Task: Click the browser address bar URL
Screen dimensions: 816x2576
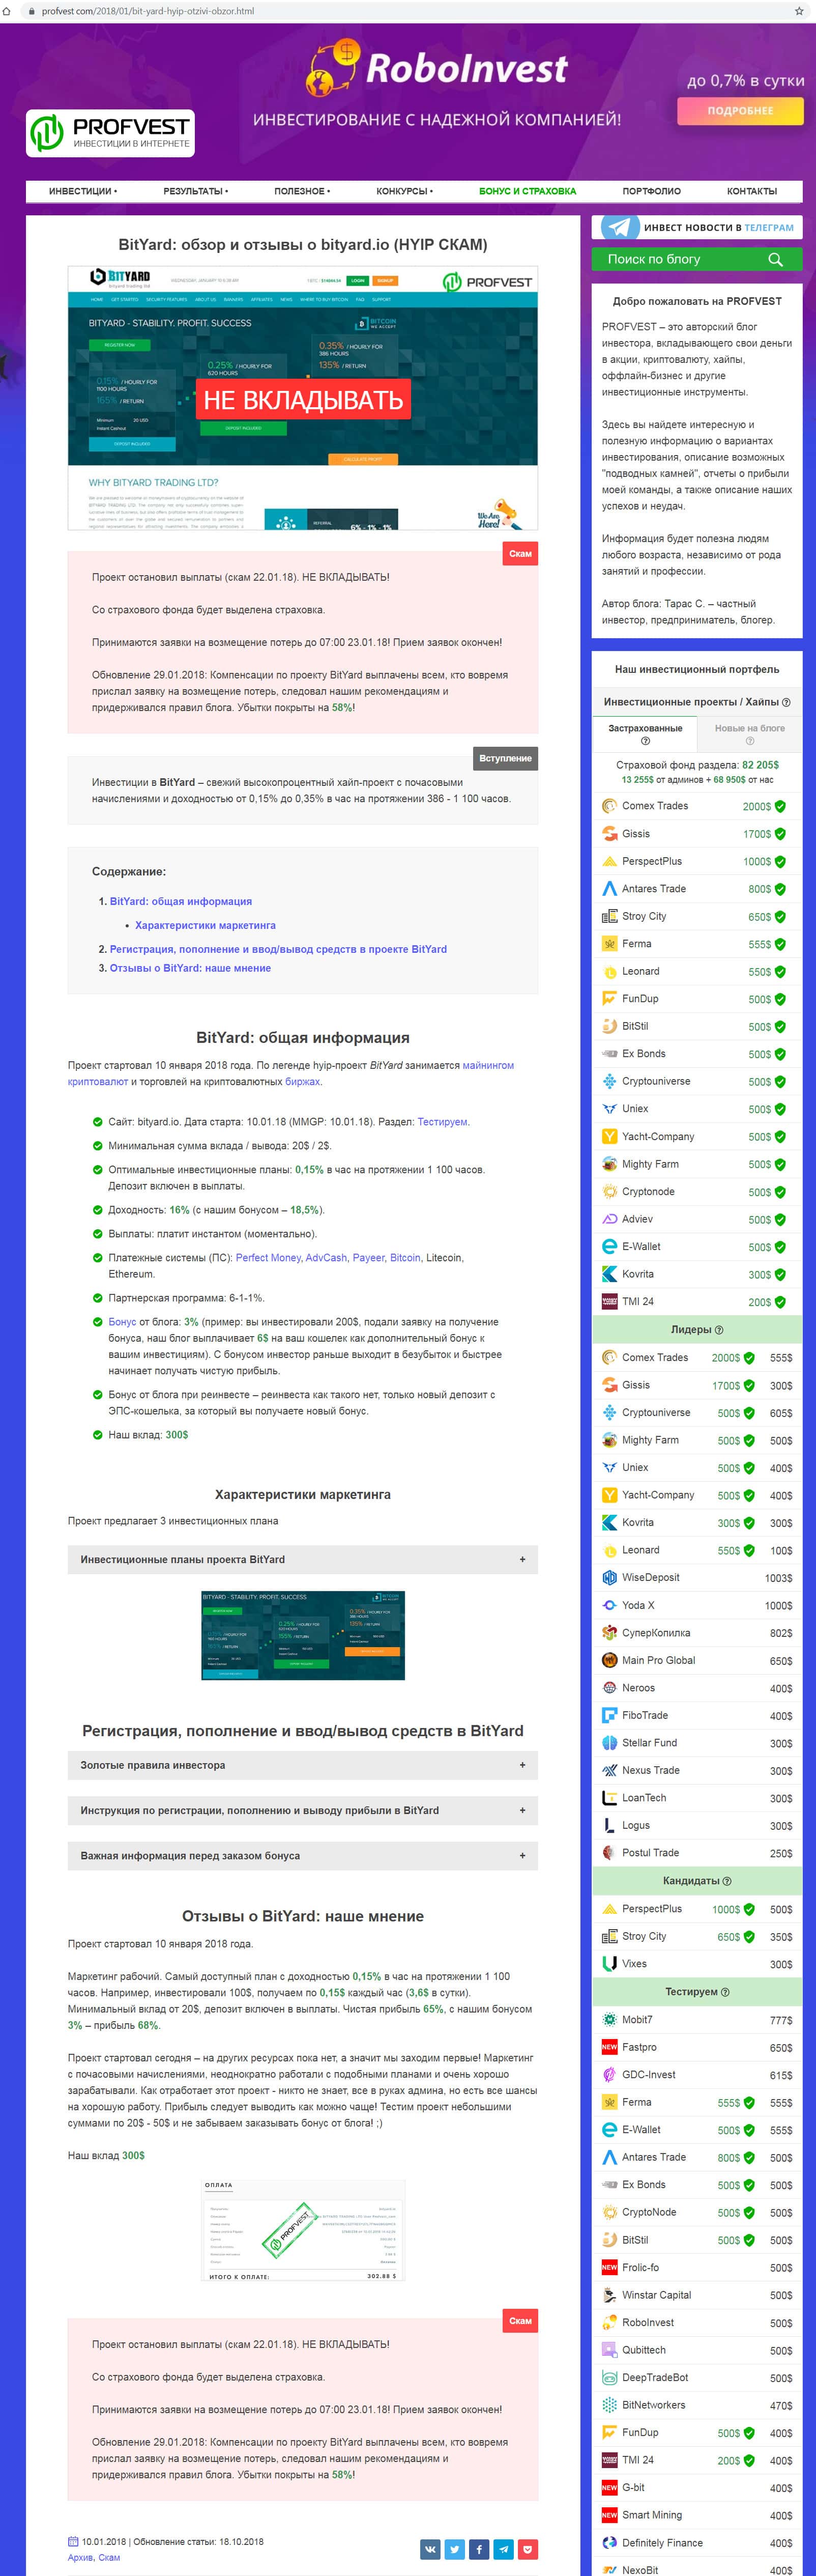Action: click(148, 11)
